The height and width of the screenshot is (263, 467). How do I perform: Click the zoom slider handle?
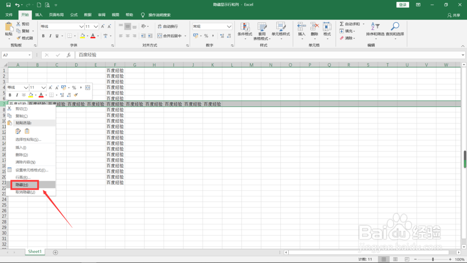pyautogui.click(x=433, y=259)
